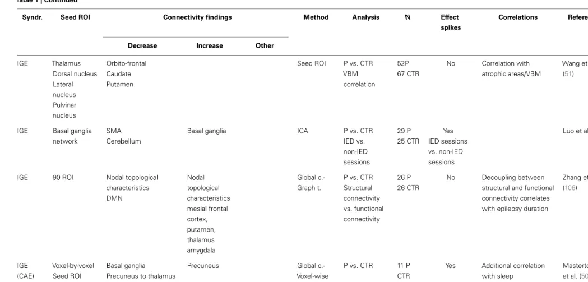Click the Precuneus increase cell
This screenshot has width=588, height=282.
tap(202, 266)
